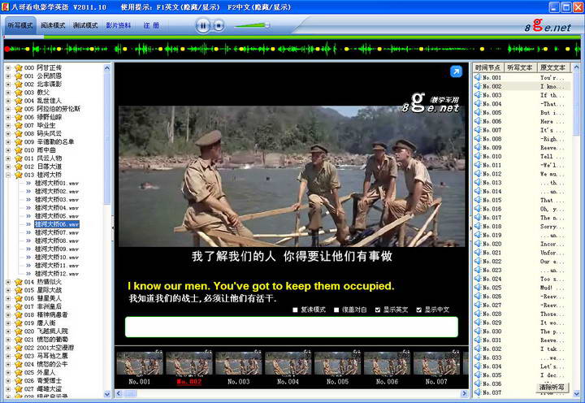Viewport: 585px width, 403px height.
Task: Click the arrow icon beside 桂河大桥09.wmv
Action: (x=28, y=249)
